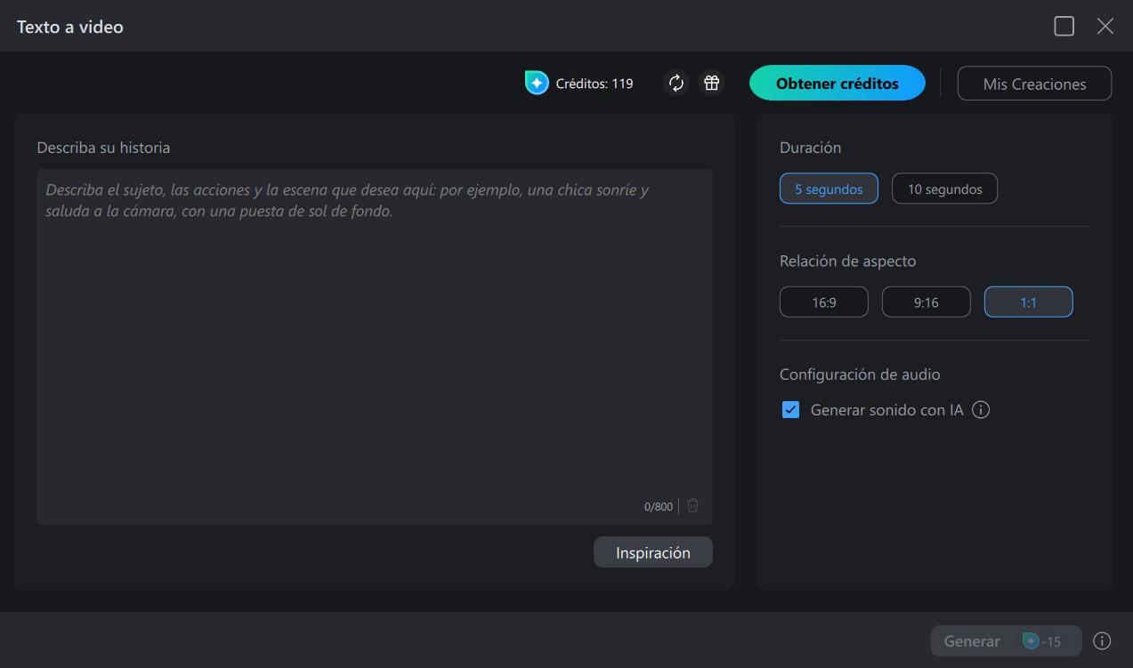Enable Generar sonido con IA
This screenshot has width=1133, height=668.
pyautogui.click(x=790, y=410)
